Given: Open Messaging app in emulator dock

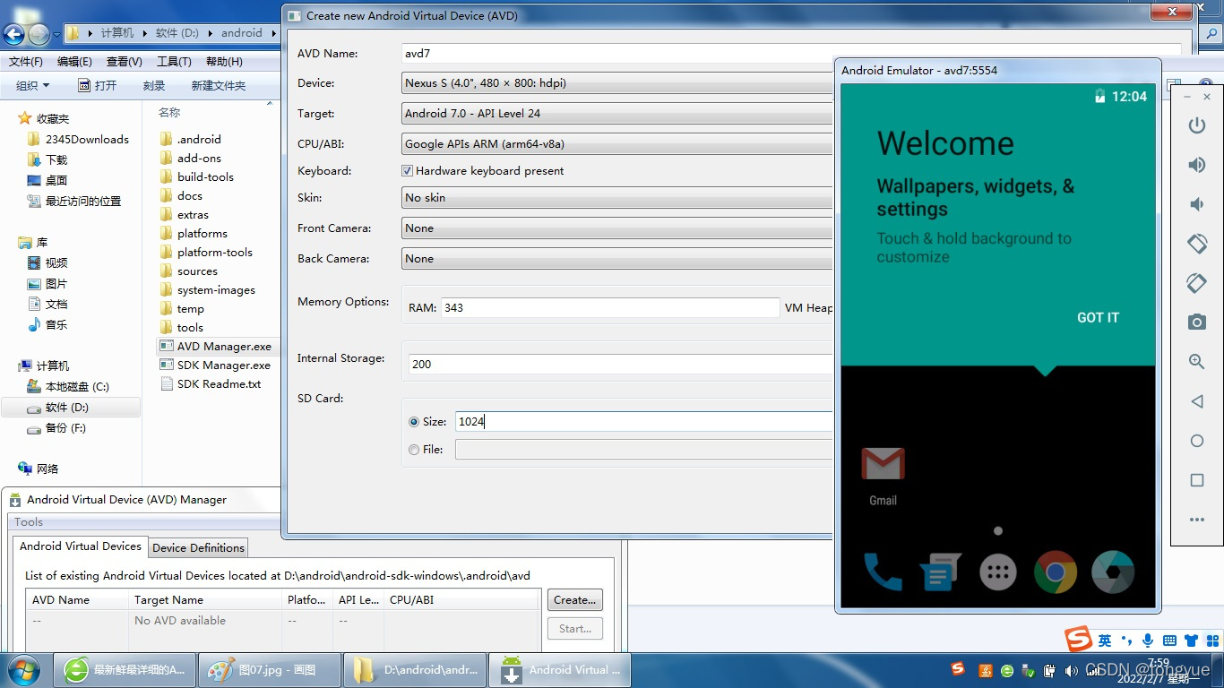Looking at the screenshot, I should click(x=939, y=572).
